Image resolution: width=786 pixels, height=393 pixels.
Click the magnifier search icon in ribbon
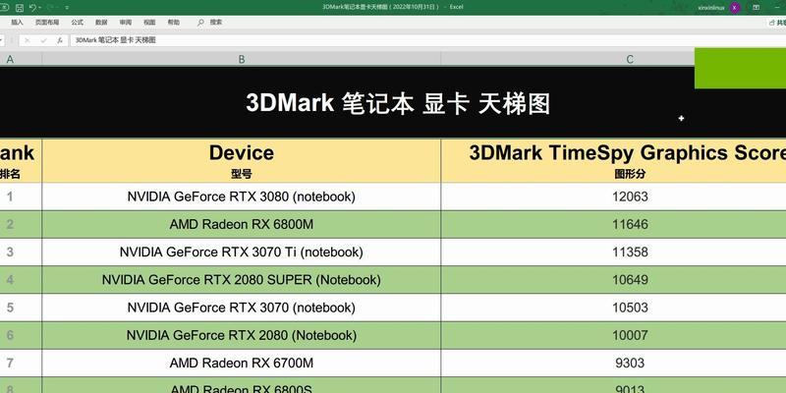(201, 23)
